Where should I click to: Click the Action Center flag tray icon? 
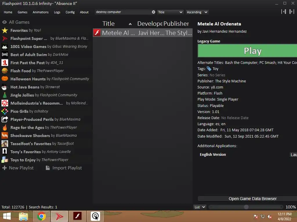(x=256, y=217)
